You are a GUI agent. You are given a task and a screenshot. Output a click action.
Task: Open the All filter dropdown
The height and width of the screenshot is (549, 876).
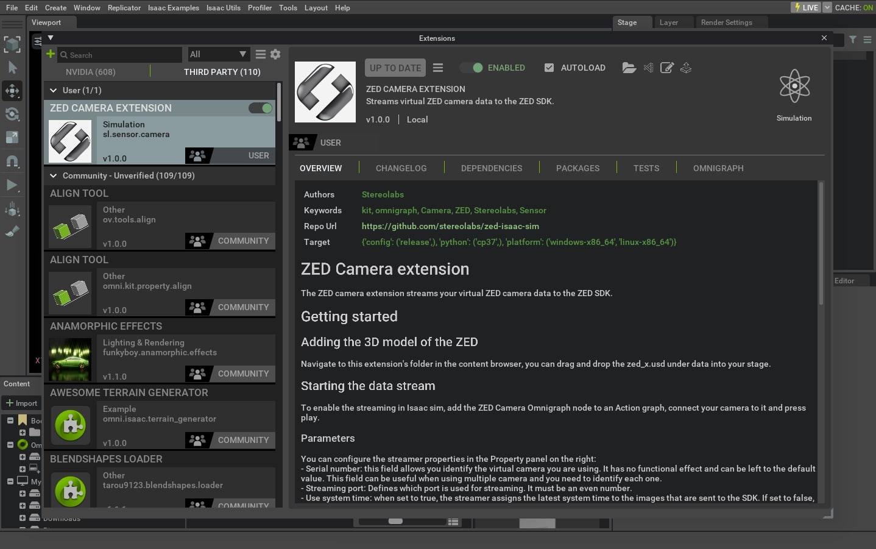pos(218,54)
